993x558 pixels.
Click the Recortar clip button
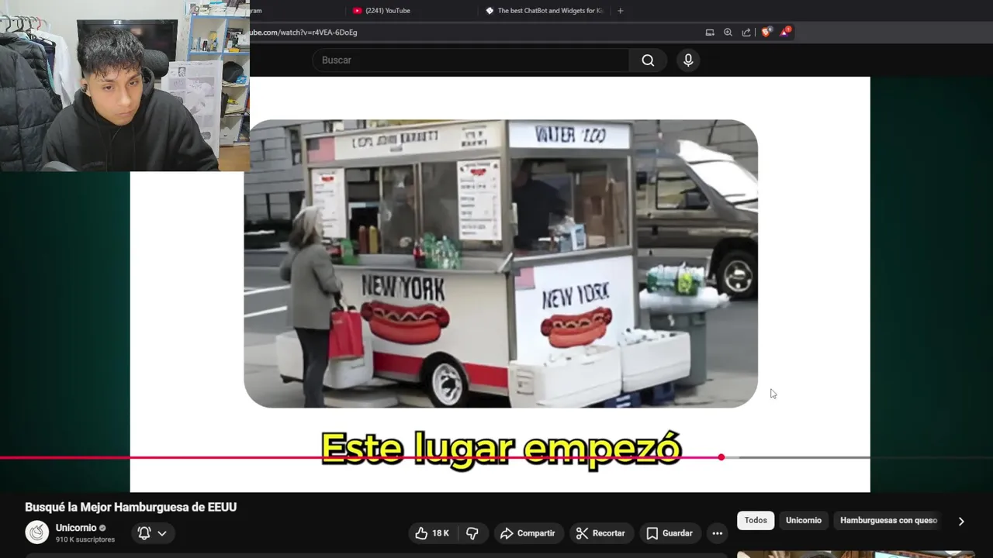(600, 533)
